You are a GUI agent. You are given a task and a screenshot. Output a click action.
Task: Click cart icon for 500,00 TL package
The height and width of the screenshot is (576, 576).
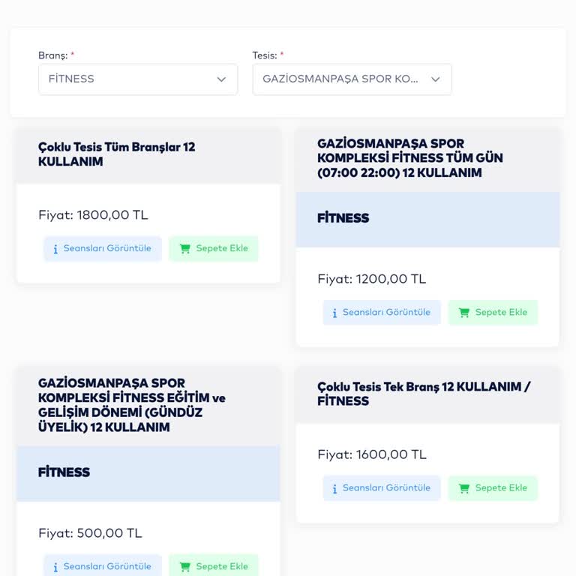click(x=185, y=566)
